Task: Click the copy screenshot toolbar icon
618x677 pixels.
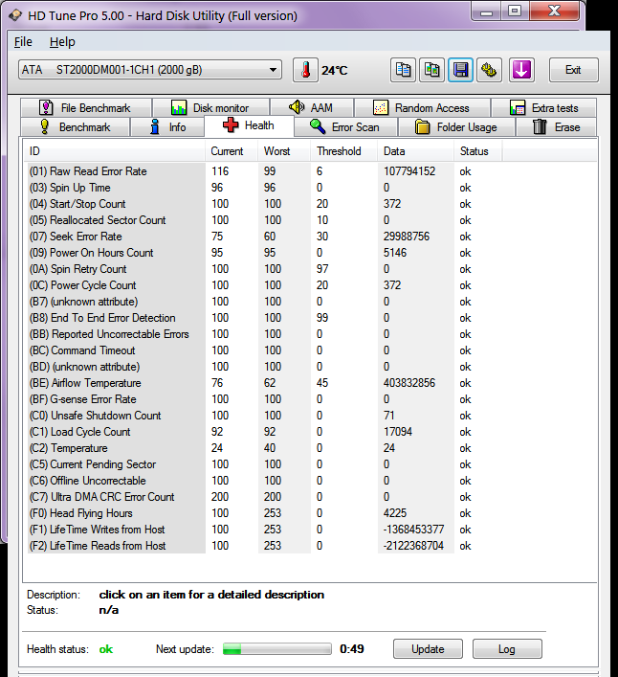Action: pos(431,70)
